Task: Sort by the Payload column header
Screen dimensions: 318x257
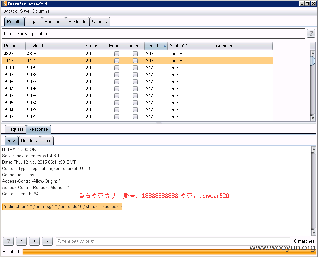Action: coord(55,46)
